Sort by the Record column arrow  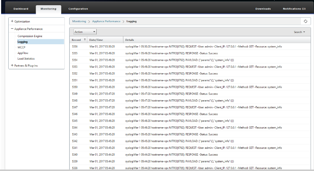pyautogui.click(x=85, y=39)
